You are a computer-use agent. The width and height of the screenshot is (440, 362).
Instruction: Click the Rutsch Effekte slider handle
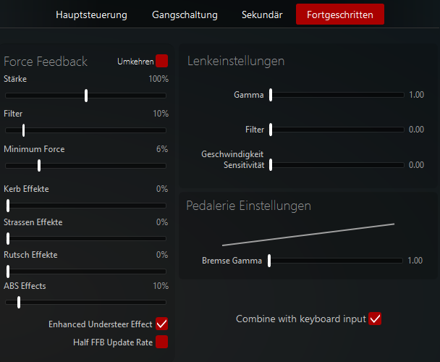point(8,271)
